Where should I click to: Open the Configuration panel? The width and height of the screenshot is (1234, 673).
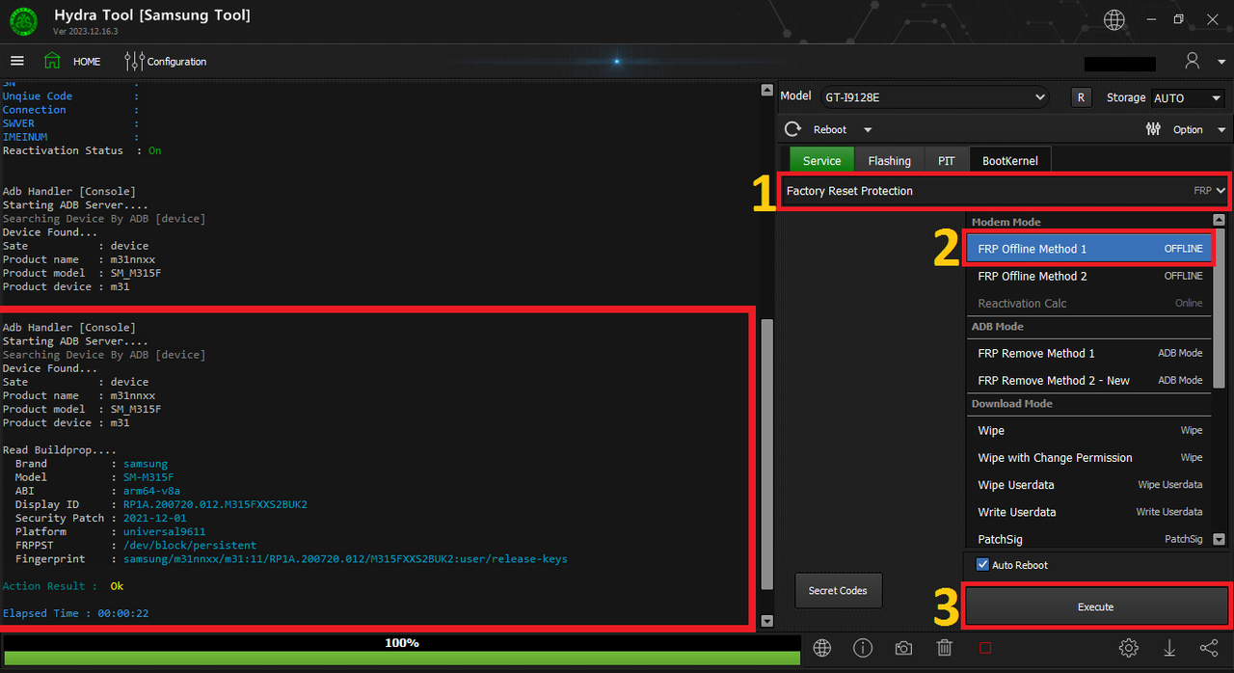[166, 61]
